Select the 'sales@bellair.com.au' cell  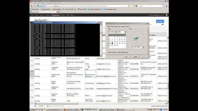(107, 62)
